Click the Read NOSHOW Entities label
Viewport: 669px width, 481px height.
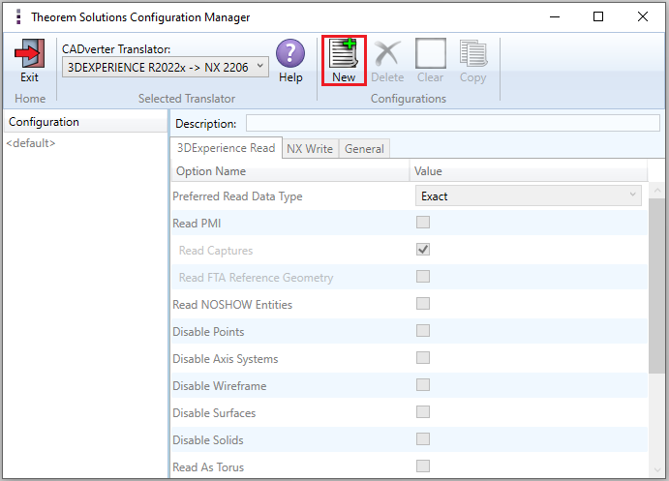click(x=232, y=305)
